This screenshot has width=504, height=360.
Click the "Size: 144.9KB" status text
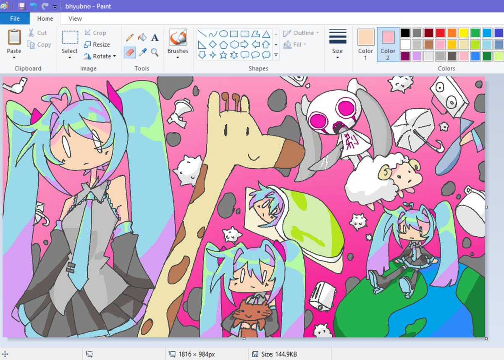coord(279,354)
